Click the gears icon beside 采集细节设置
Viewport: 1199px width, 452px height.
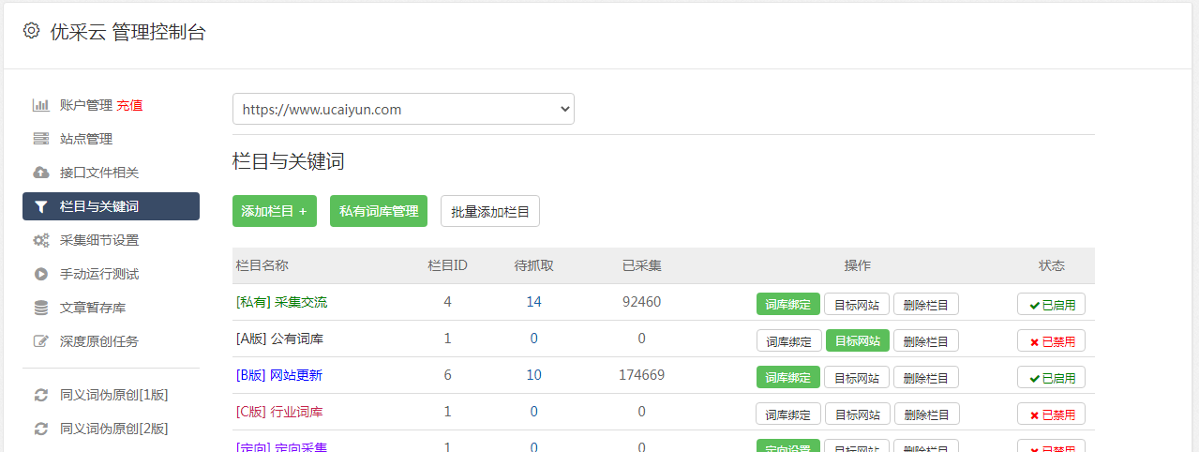(40, 240)
